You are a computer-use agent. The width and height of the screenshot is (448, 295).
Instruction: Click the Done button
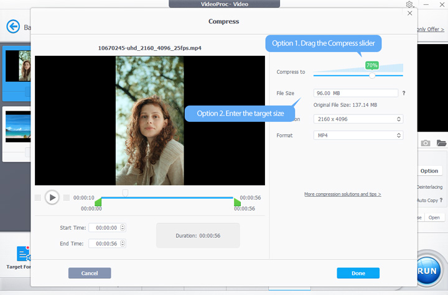pos(358,273)
